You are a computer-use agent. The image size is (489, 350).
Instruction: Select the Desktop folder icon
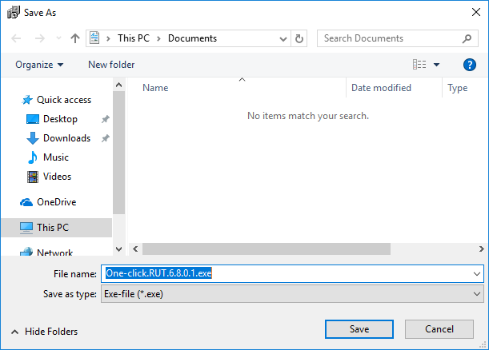pyautogui.click(x=33, y=119)
